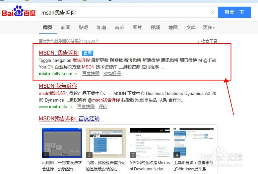
Task: Select the 网页 tab
Action: [x=48, y=27]
